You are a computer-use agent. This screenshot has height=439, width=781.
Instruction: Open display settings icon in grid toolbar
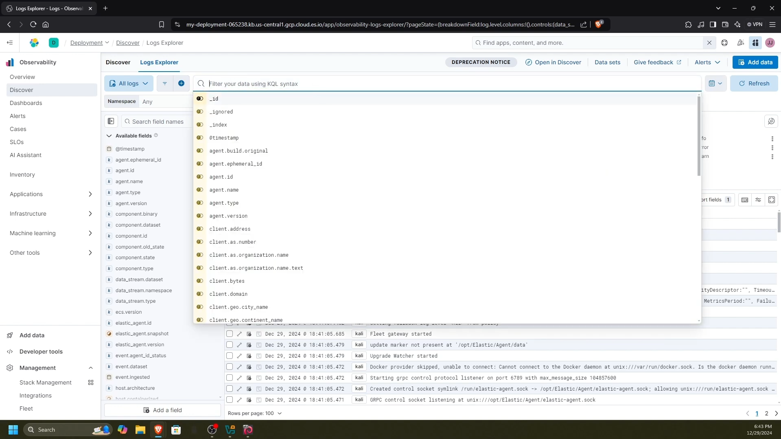[x=758, y=200]
